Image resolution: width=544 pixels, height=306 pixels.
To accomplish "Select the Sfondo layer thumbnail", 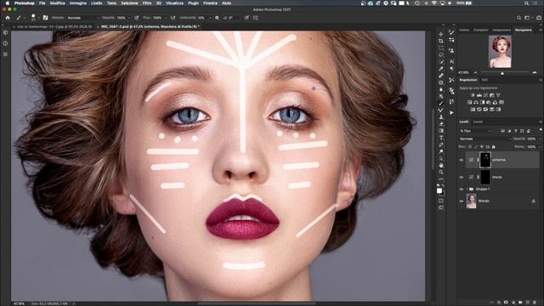I will (x=471, y=201).
